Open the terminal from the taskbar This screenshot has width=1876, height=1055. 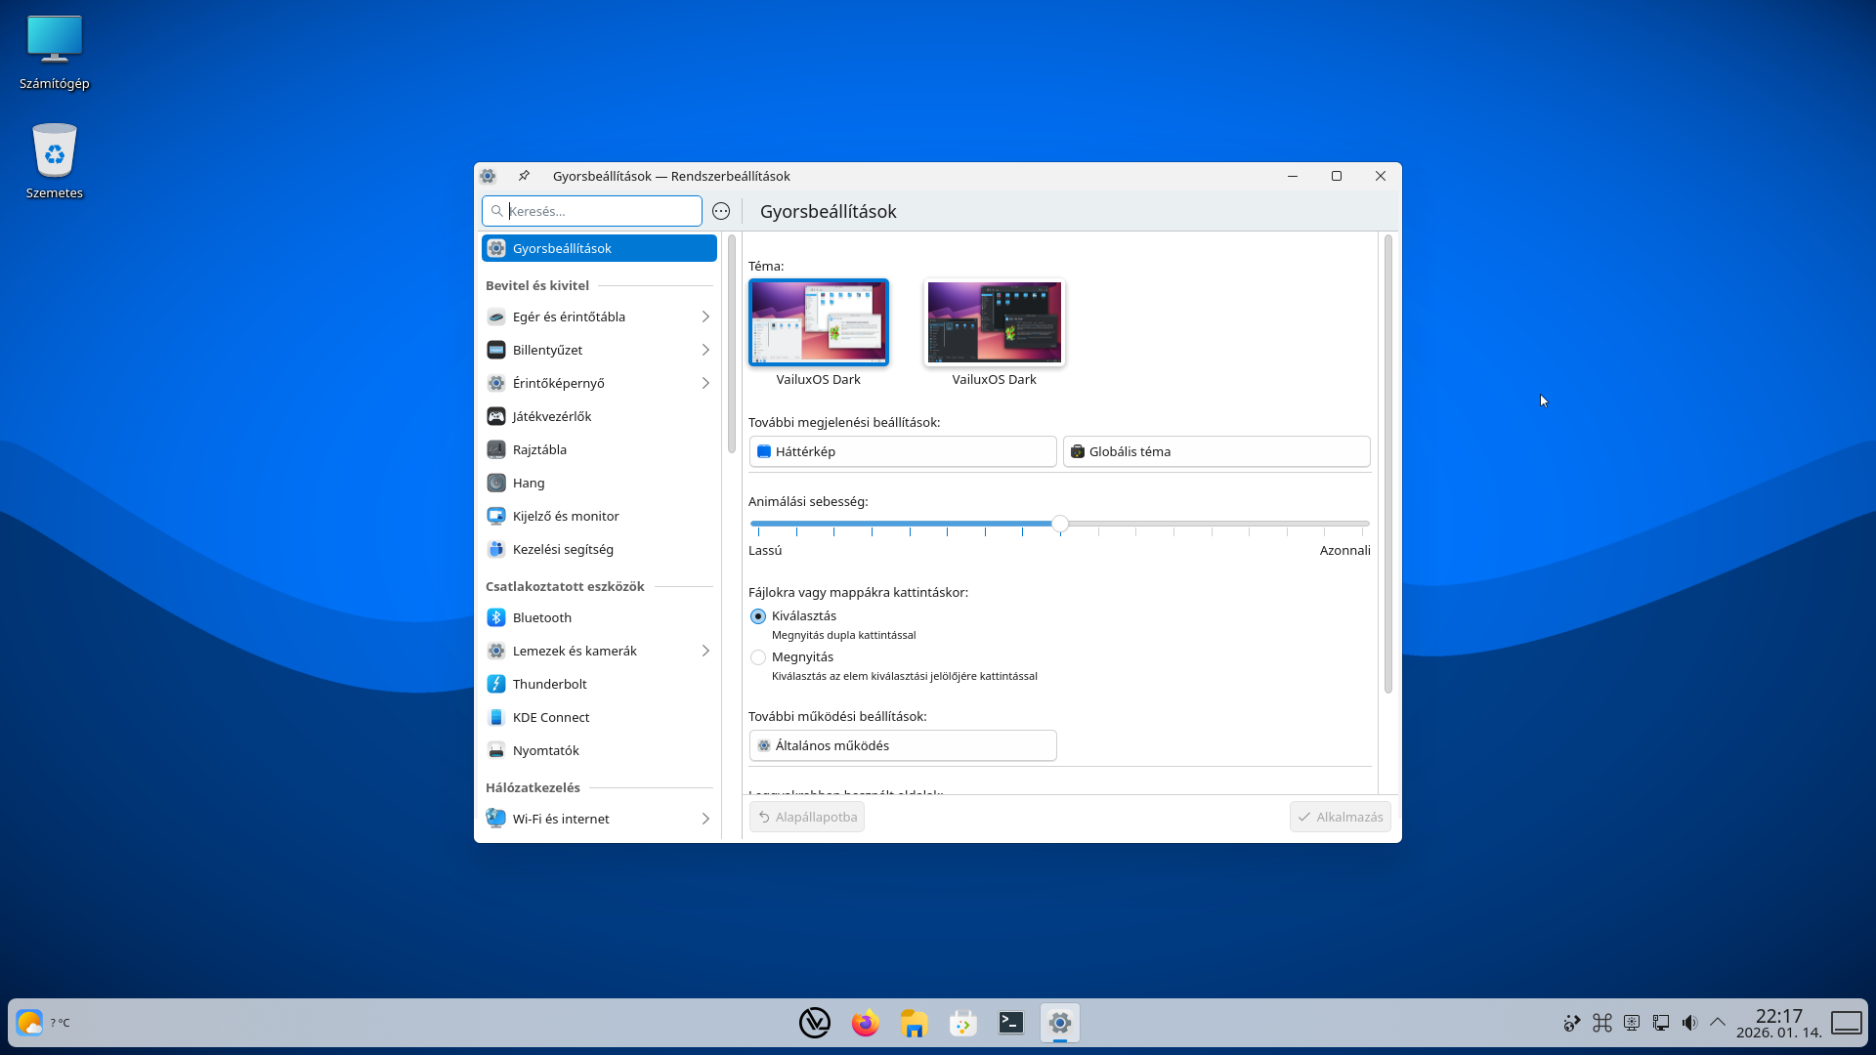click(1011, 1023)
